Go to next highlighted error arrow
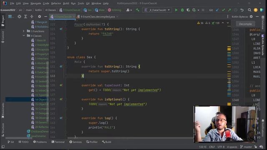The width and height of the screenshot is (267, 150). tap(228, 23)
